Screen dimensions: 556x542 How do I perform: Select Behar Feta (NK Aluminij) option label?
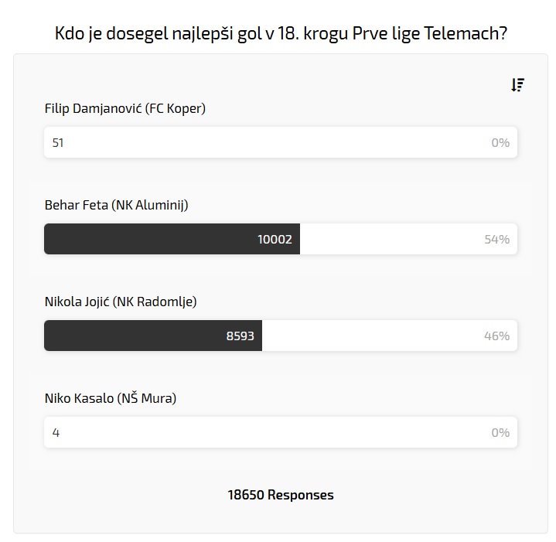pos(117,206)
